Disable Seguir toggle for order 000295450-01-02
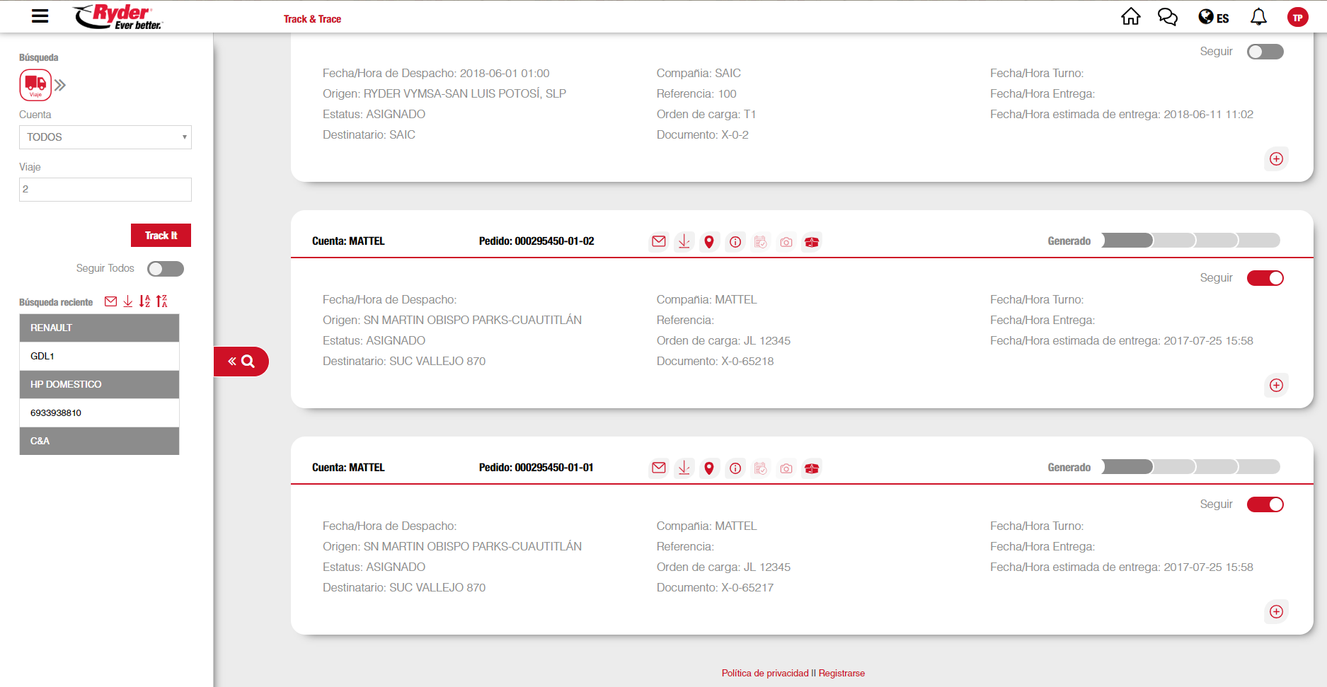The image size is (1327, 687). 1265,278
